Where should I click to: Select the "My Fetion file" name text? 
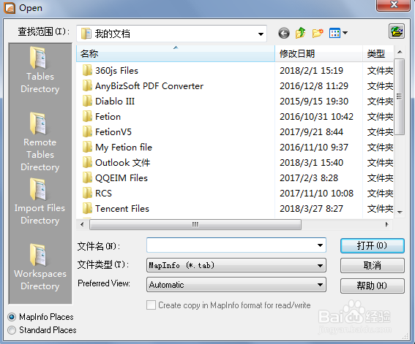pos(124,148)
